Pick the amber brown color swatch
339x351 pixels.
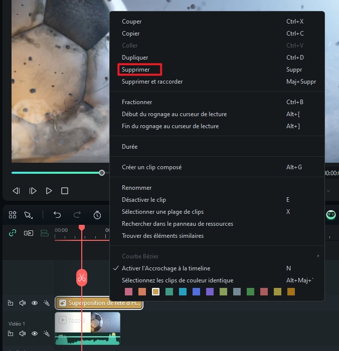291,292
